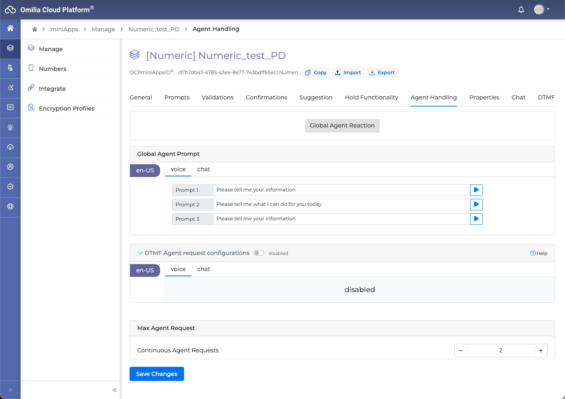565x399 pixels.
Task: Open miniApps layers icon in left rail
Action: (10, 48)
